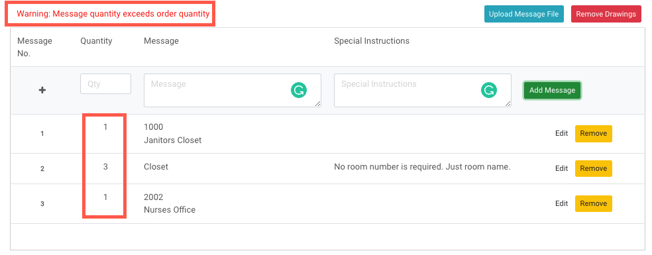Edit the Closet message row
The image size is (652, 255).
click(561, 168)
